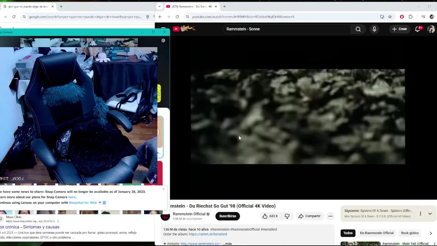This screenshot has height=246, width=437.
Task: Click the install app icon in address bar
Action: point(382,17)
